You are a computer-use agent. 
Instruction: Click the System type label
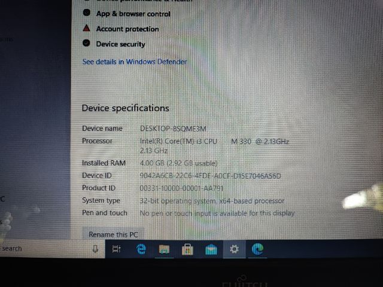point(101,200)
